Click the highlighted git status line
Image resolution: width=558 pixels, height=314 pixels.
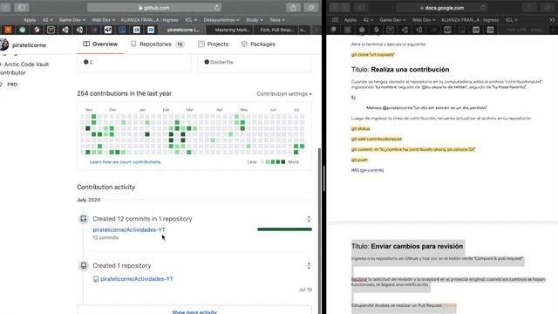360,128
